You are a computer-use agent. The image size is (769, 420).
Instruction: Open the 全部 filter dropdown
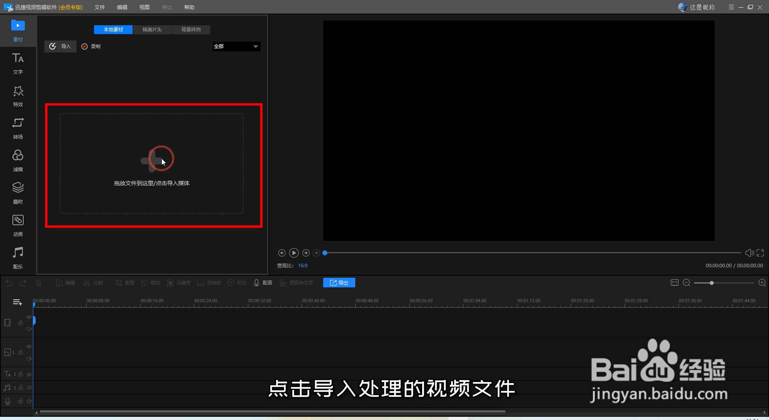pos(236,46)
